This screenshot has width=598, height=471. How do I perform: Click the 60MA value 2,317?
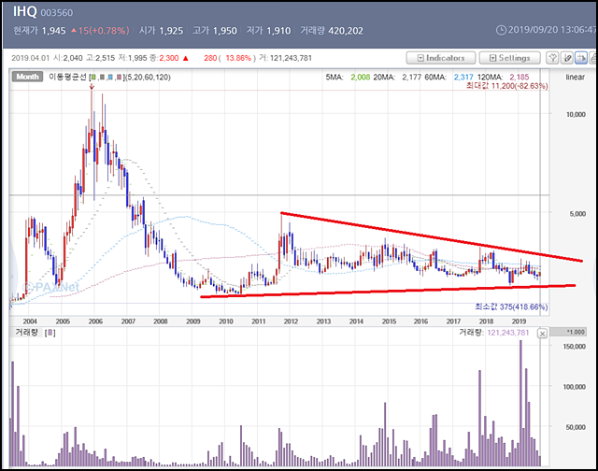(463, 77)
